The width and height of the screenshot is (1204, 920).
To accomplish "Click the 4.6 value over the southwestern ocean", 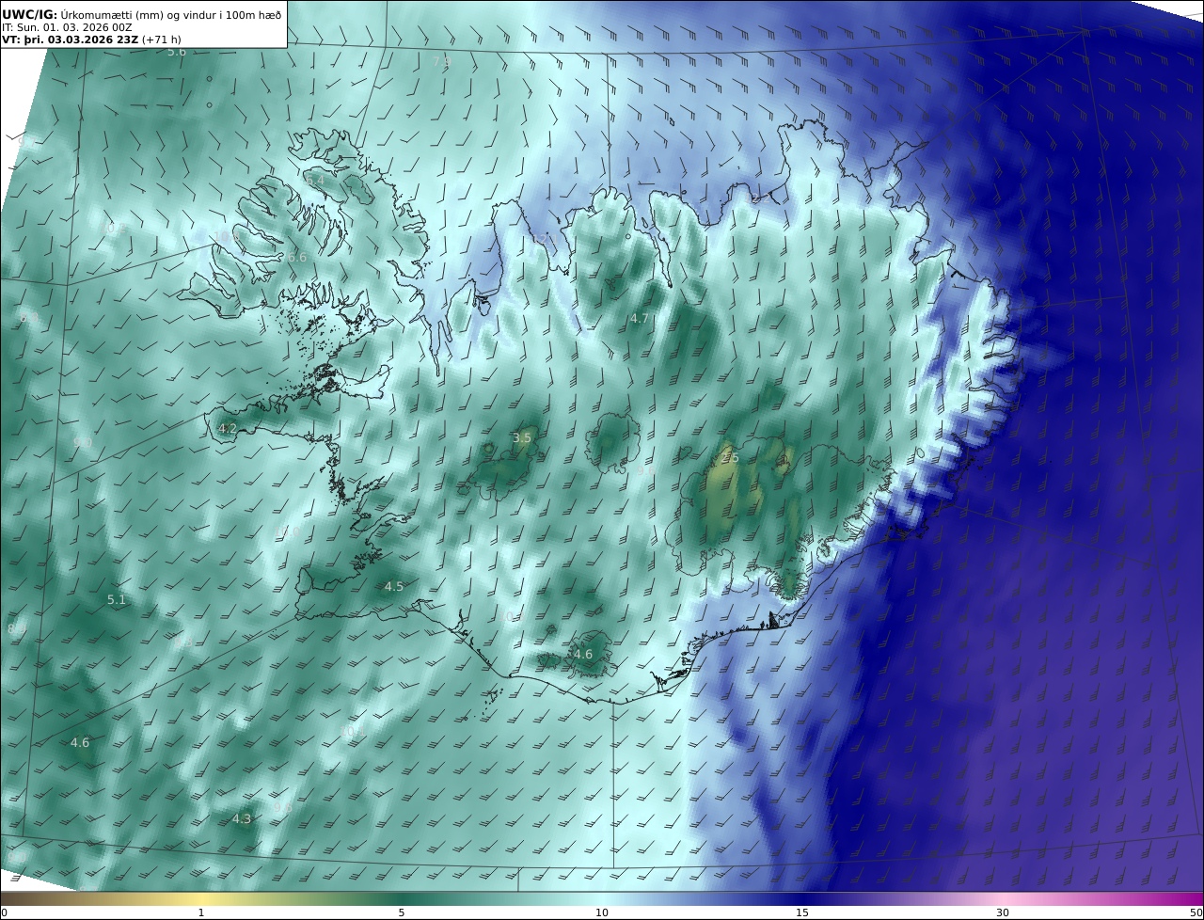I will [x=80, y=743].
